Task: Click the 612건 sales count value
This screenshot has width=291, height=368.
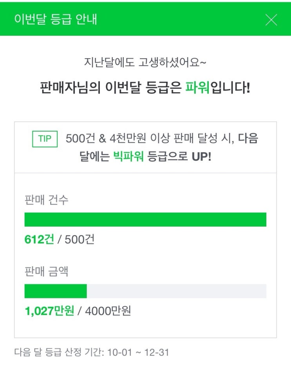Action: 39,239
